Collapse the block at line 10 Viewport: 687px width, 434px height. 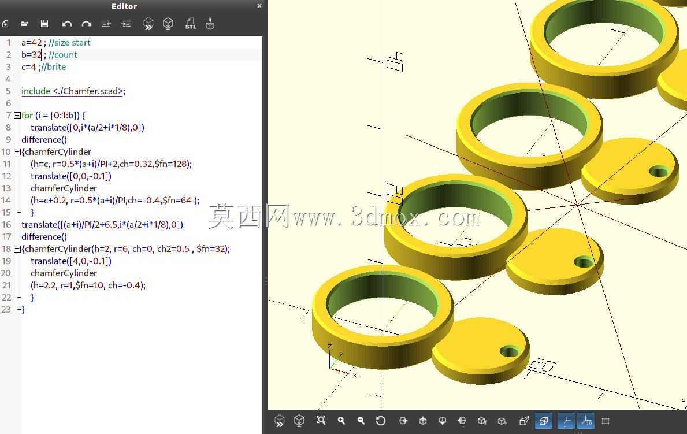click(x=17, y=152)
